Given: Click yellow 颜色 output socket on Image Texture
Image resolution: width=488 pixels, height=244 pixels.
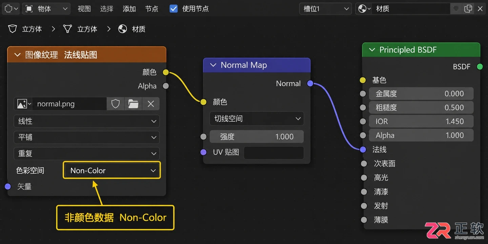Looking at the screenshot, I should coord(166,72).
